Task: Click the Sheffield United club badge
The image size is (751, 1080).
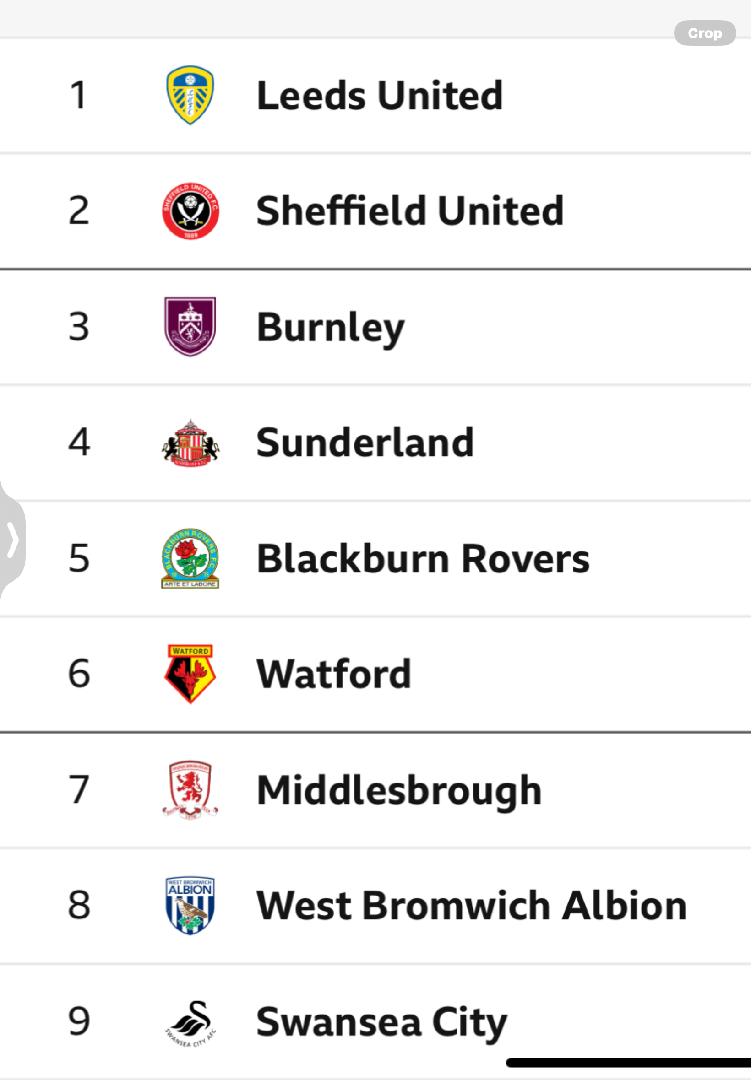Action: (x=190, y=211)
